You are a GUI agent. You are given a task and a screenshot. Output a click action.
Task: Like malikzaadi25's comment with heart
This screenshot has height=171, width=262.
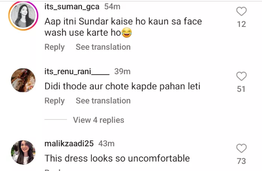(x=241, y=148)
